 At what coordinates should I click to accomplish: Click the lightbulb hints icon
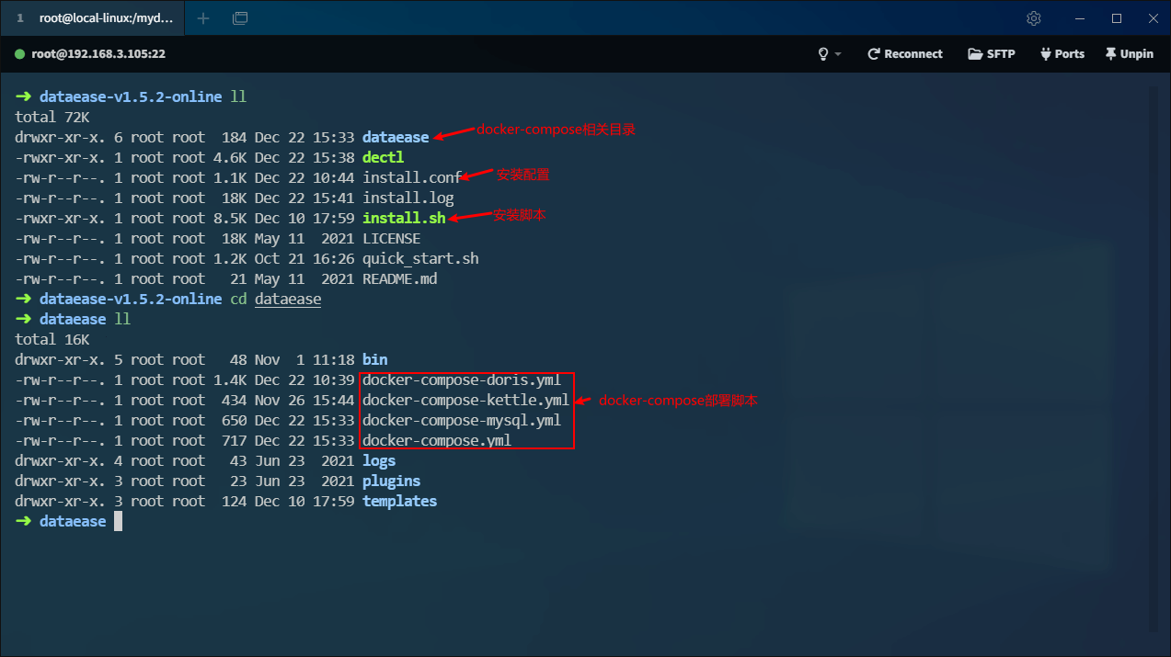(823, 54)
